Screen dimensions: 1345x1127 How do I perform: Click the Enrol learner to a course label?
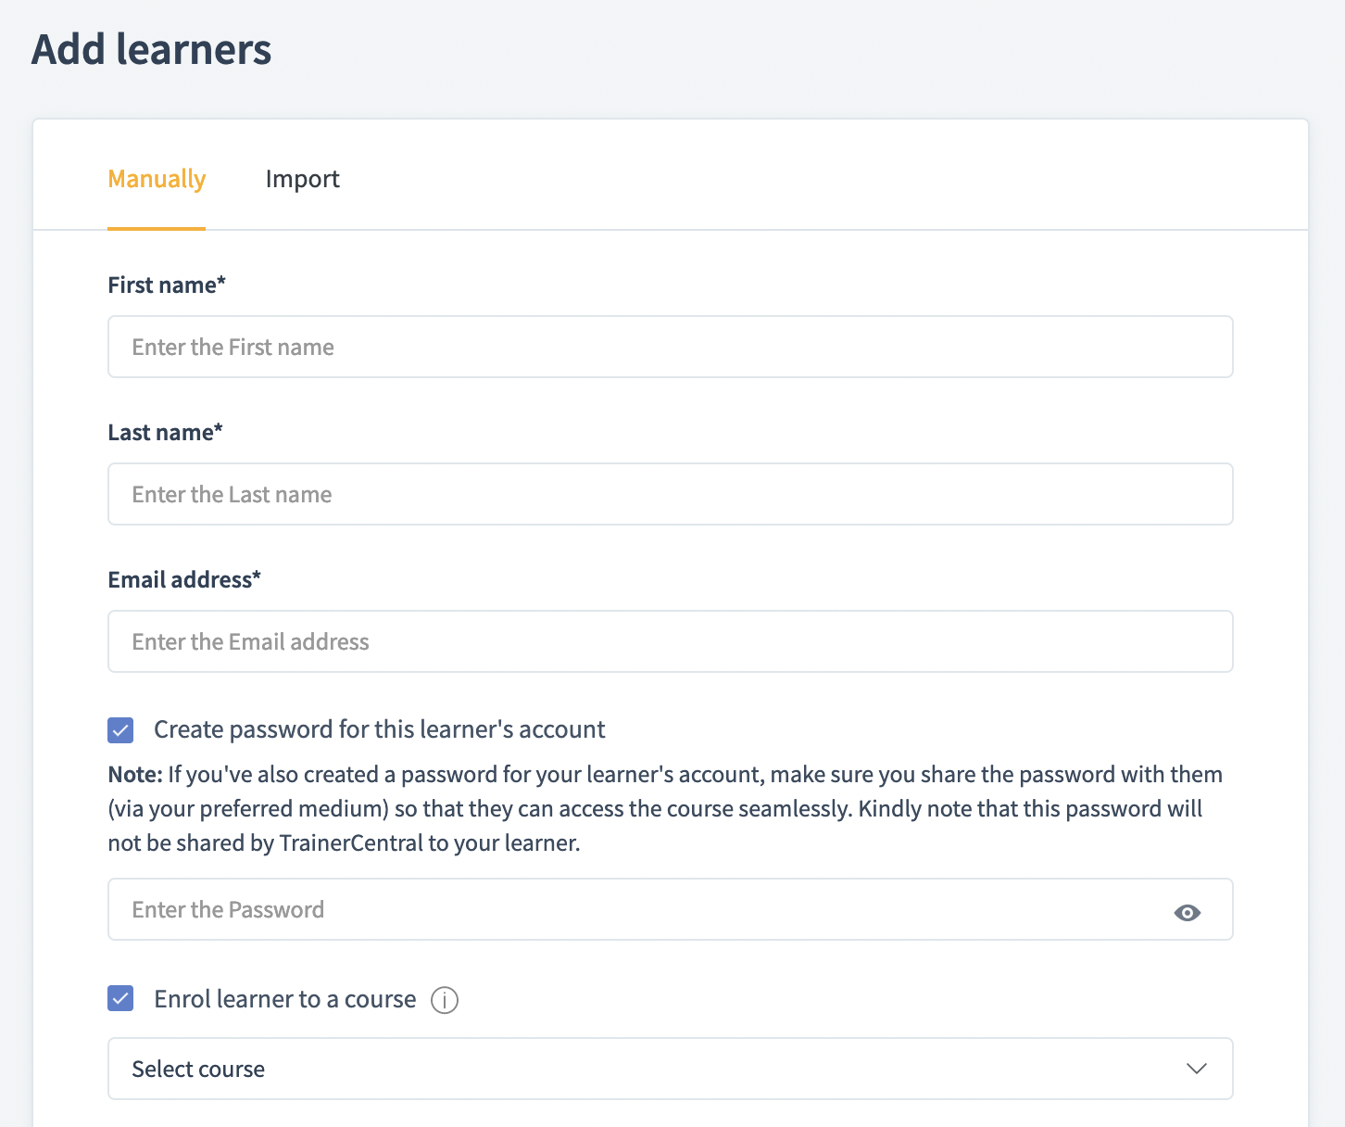click(x=284, y=999)
